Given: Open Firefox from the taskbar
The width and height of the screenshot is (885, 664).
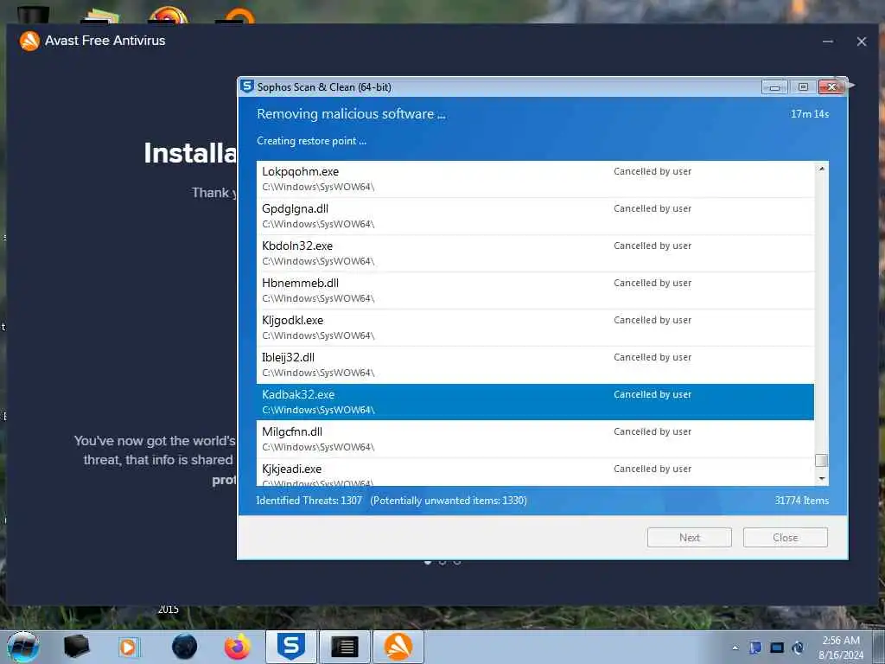Looking at the screenshot, I should [x=238, y=647].
